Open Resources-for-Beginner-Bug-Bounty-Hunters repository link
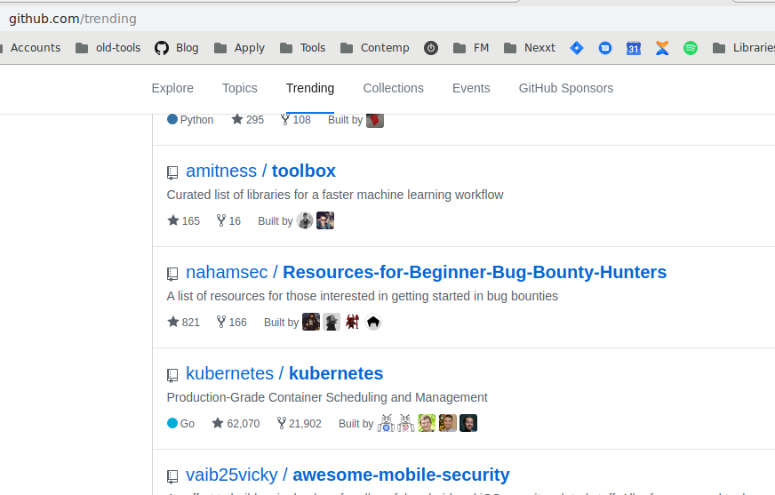Screen dimensions: 775x495 (x=426, y=272)
